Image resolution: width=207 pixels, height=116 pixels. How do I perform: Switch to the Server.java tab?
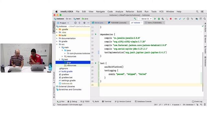pyautogui.click(x=99, y=23)
